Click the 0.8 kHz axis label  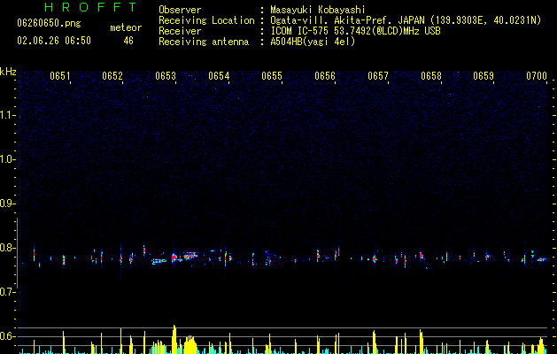pyautogui.click(x=8, y=248)
